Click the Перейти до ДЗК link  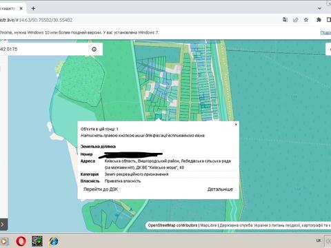pos(101,189)
